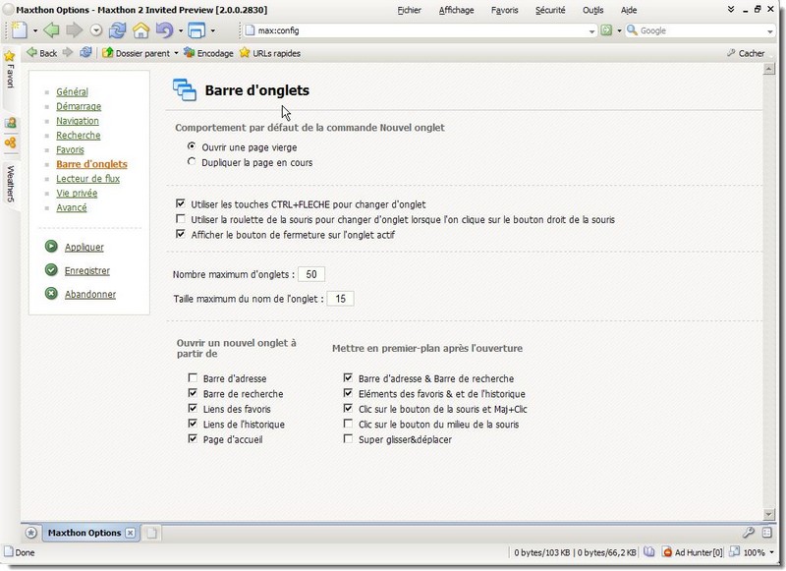Image resolution: width=786 pixels, height=571 pixels.
Task: Toggle Afficher le bouton de fermeture checkbox
Action: 181,234
